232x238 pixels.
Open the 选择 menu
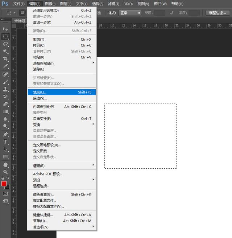tap(98, 4)
